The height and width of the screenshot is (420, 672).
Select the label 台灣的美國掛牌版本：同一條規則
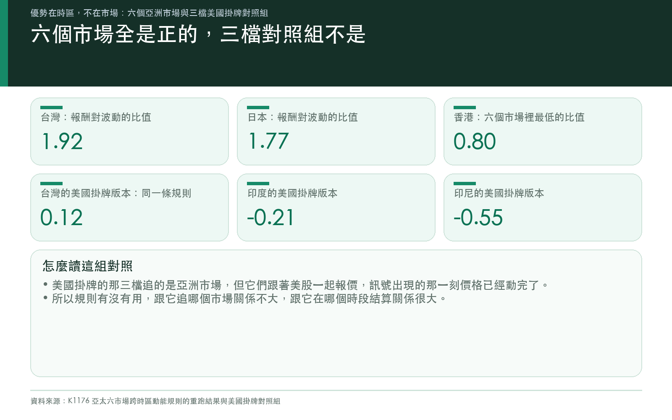(116, 193)
